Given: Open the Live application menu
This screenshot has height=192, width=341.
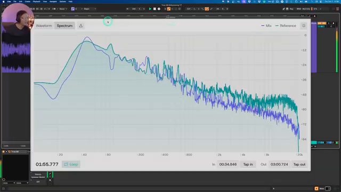Looking at the screenshot, I should (x=9, y=2).
